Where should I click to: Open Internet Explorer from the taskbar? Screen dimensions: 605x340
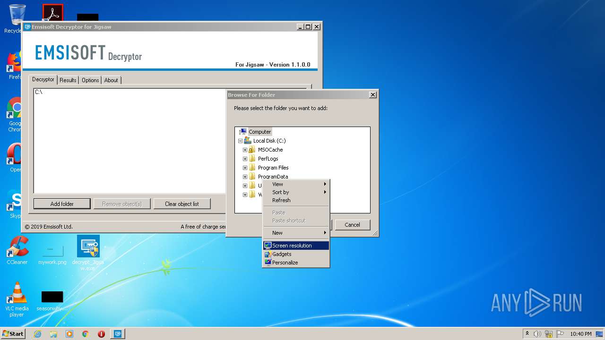[37, 334]
